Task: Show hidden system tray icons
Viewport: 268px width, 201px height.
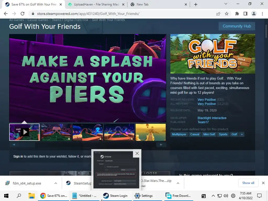Action: pyautogui.click(x=213, y=196)
